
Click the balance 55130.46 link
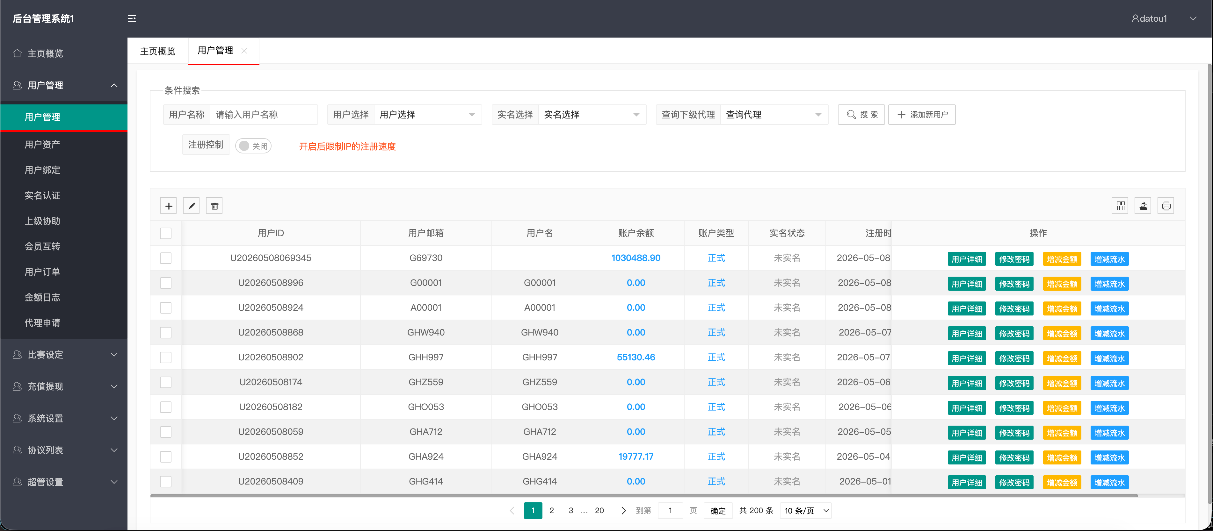[636, 357]
